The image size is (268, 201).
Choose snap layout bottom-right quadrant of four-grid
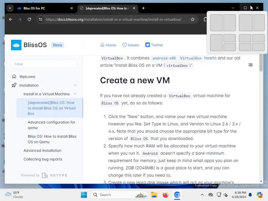pyautogui.click(x=258, y=47)
